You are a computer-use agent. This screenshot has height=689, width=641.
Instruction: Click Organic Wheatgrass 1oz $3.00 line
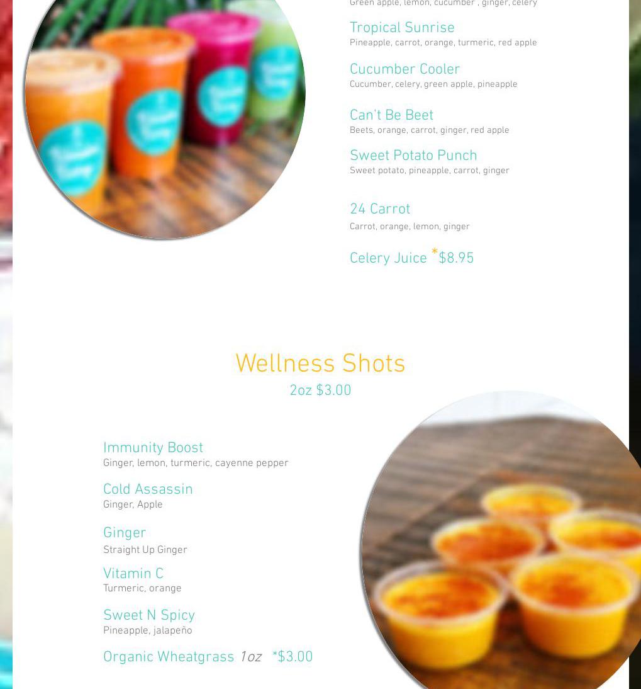pyautogui.click(x=208, y=657)
